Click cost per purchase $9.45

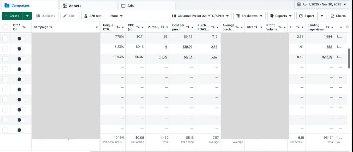tap(188, 37)
